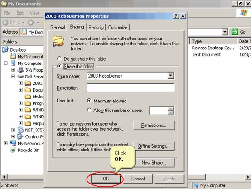Close the RoboDemos Properties dialog
Image resolution: width=251 pixels, height=189 pixels.
(x=183, y=16)
